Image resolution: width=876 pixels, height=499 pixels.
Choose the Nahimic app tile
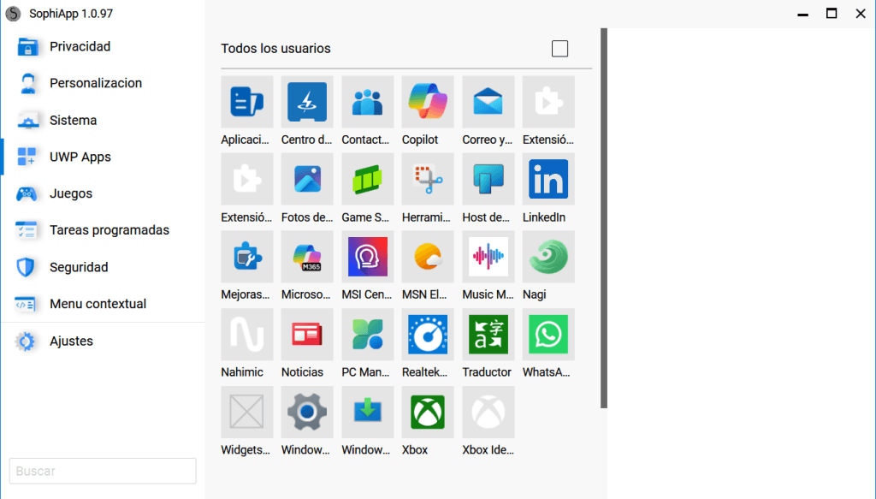[246, 334]
